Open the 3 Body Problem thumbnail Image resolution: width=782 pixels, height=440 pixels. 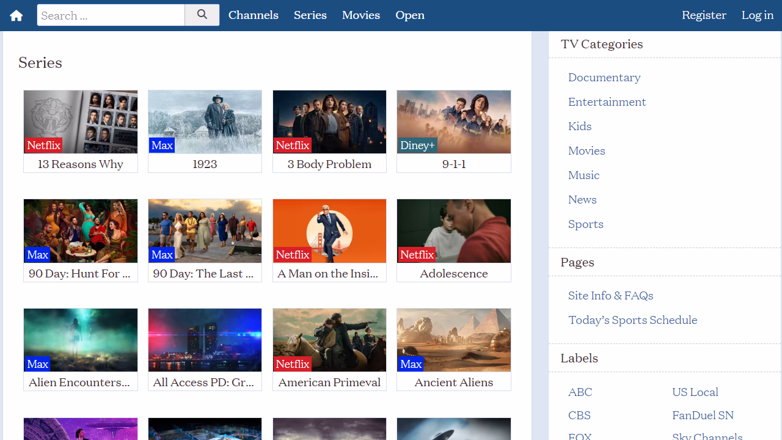pos(329,122)
